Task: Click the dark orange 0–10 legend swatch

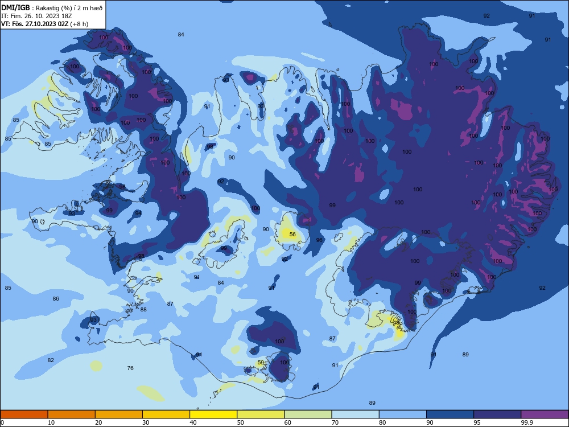Action: click(x=24, y=414)
